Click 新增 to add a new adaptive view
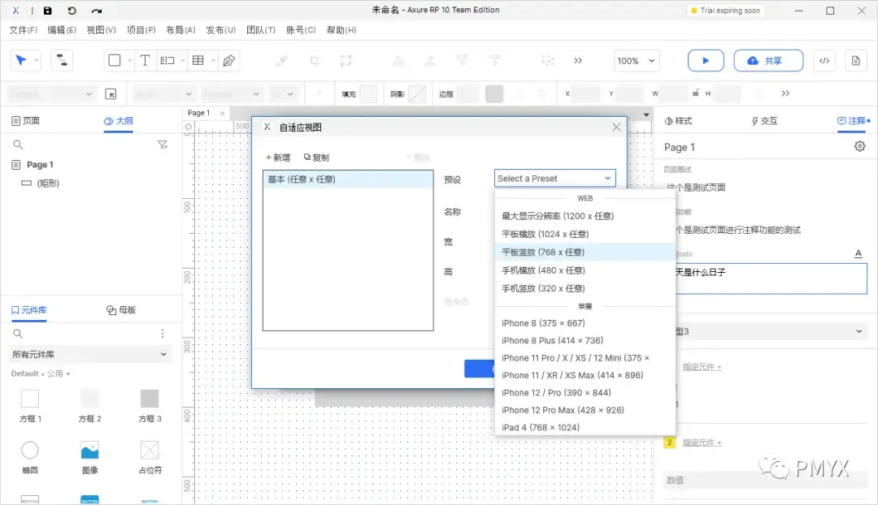The height and width of the screenshot is (505, 878). (x=277, y=157)
